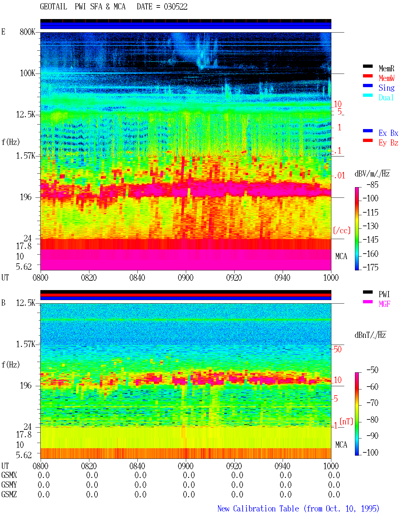The image size is (413, 514).
Task: Click the "GSMX" row label
Action: coord(9,475)
